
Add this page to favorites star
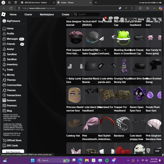point(132,8)
